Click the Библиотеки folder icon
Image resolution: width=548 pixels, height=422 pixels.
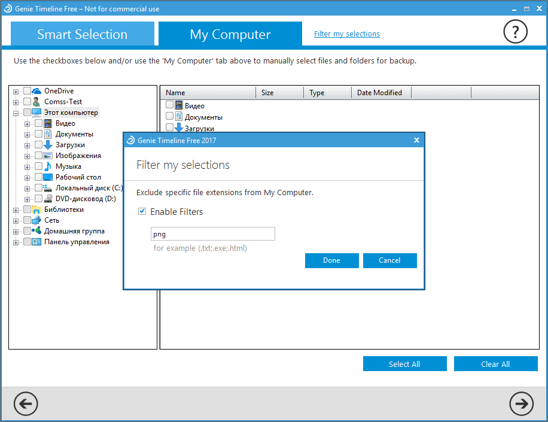(36, 210)
